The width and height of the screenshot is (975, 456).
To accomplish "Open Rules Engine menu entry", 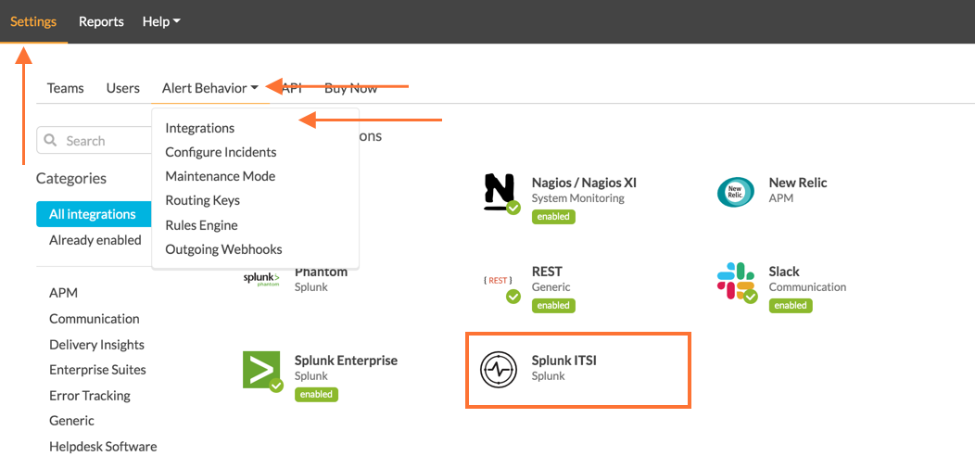I will click(x=201, y=225).
